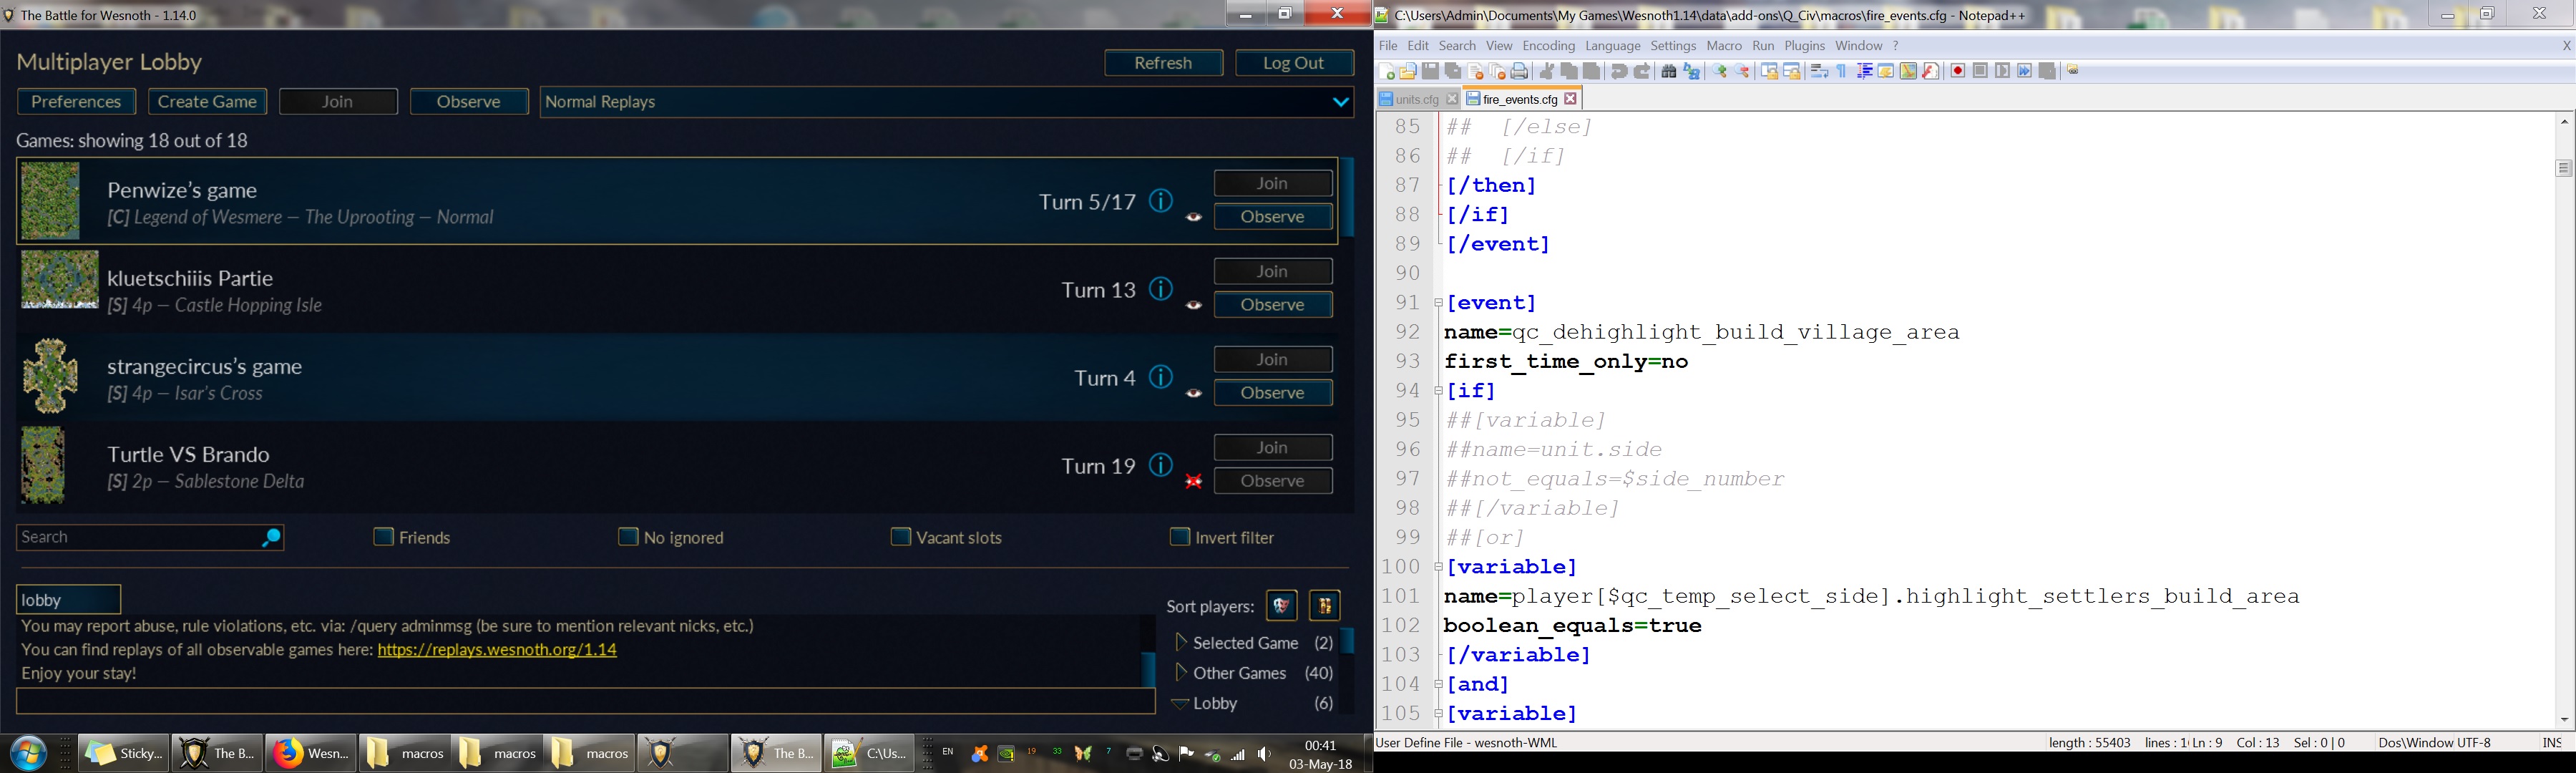Click the Sticky Notes taskbar button
The height and width of the screenshot is (773, 2576).
pos(123,753)
